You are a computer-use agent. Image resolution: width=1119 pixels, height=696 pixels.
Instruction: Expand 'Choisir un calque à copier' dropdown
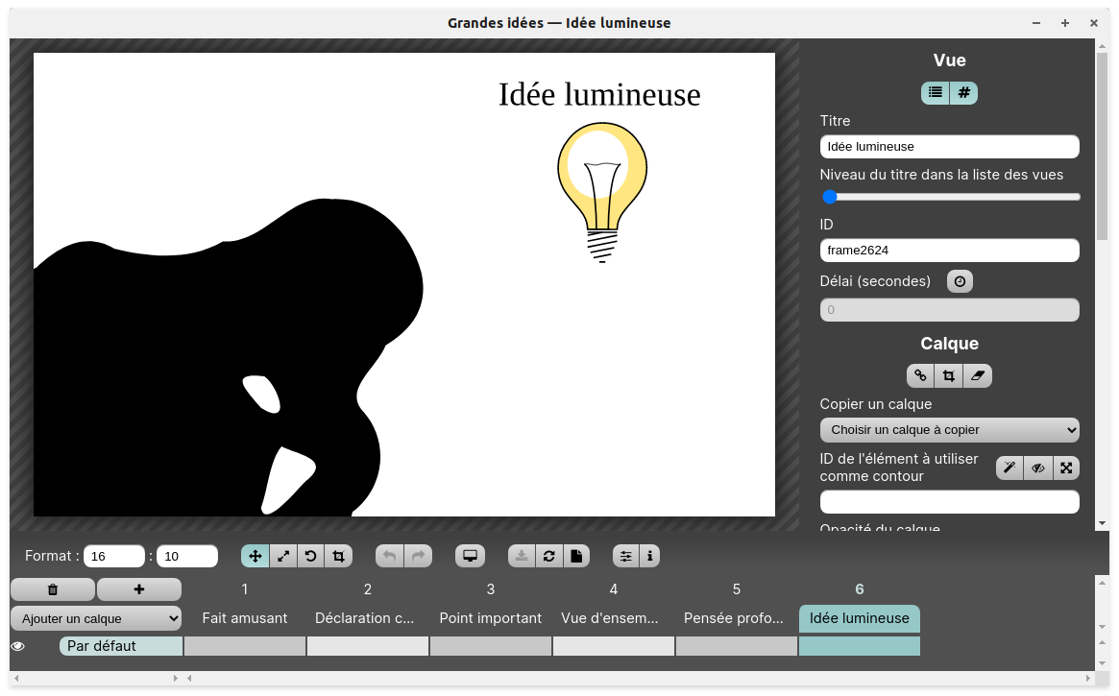pos(949,430)
